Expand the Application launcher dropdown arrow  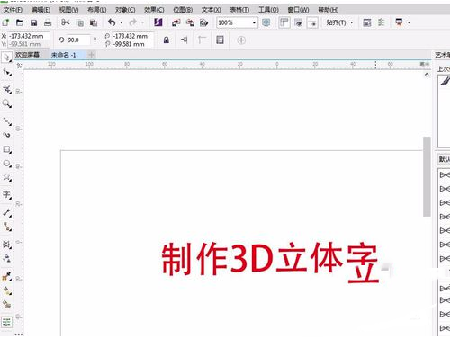point(409,22)
